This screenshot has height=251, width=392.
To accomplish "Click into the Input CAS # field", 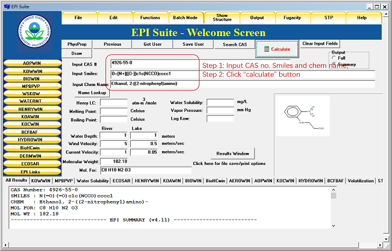I will tap(200, 64).
